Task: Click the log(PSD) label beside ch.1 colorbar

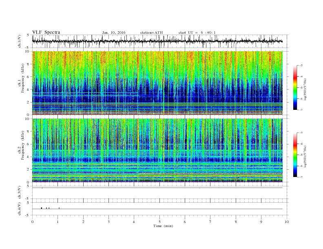Action: coord(305,90)
